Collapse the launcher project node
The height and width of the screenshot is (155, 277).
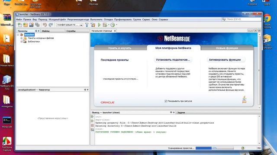18,35
